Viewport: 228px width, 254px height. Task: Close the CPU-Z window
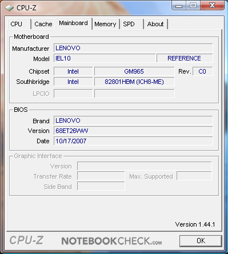click(x=212, y=5)
